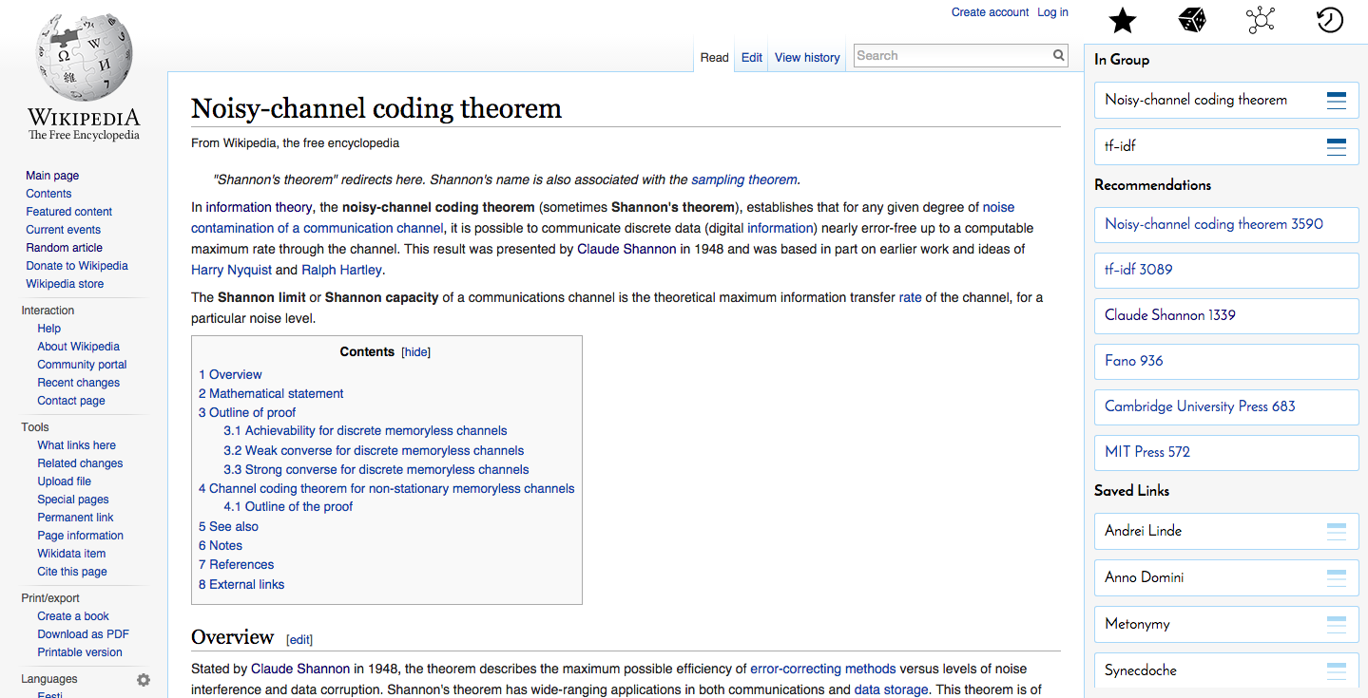Follow the error-correcting methods link

[823, 670]
